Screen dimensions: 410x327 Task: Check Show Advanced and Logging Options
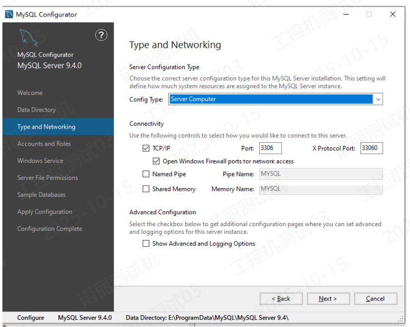(x=146, y=243)
